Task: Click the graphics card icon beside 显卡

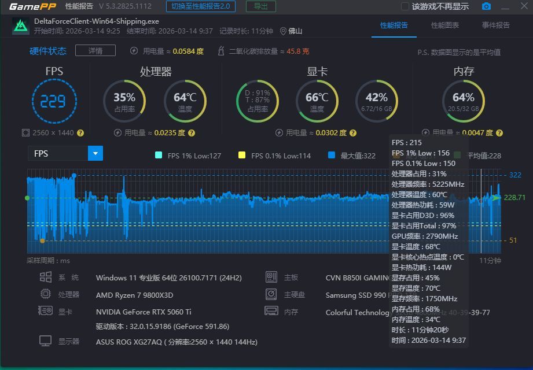Action: click(x=45, y=310)
